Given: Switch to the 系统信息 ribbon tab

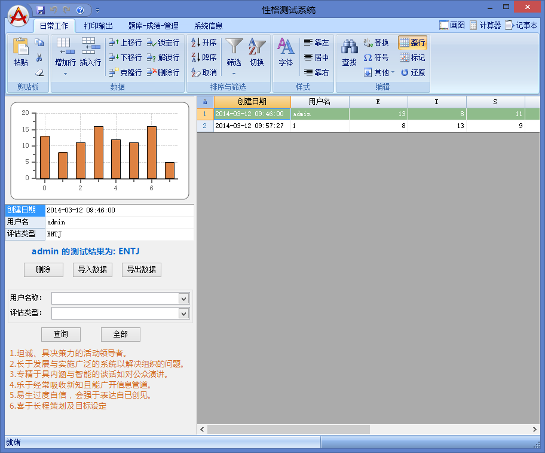Looking at the screenshot, I should [208, 26].
